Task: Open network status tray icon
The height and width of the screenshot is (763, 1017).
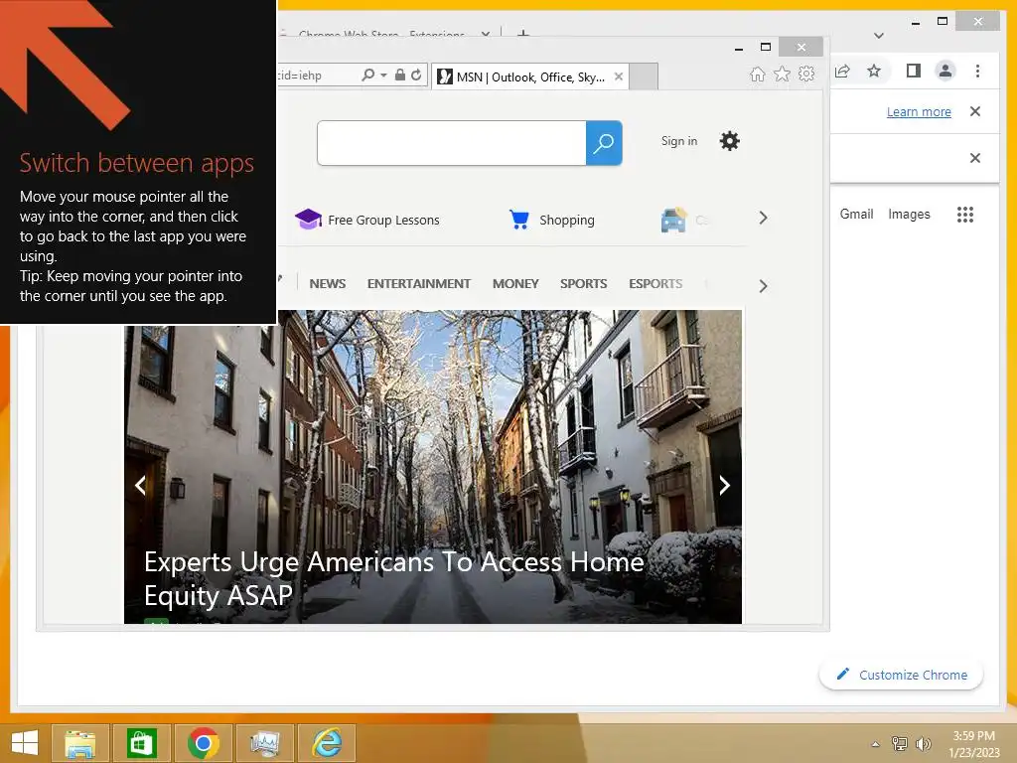Action: [900, 743]
